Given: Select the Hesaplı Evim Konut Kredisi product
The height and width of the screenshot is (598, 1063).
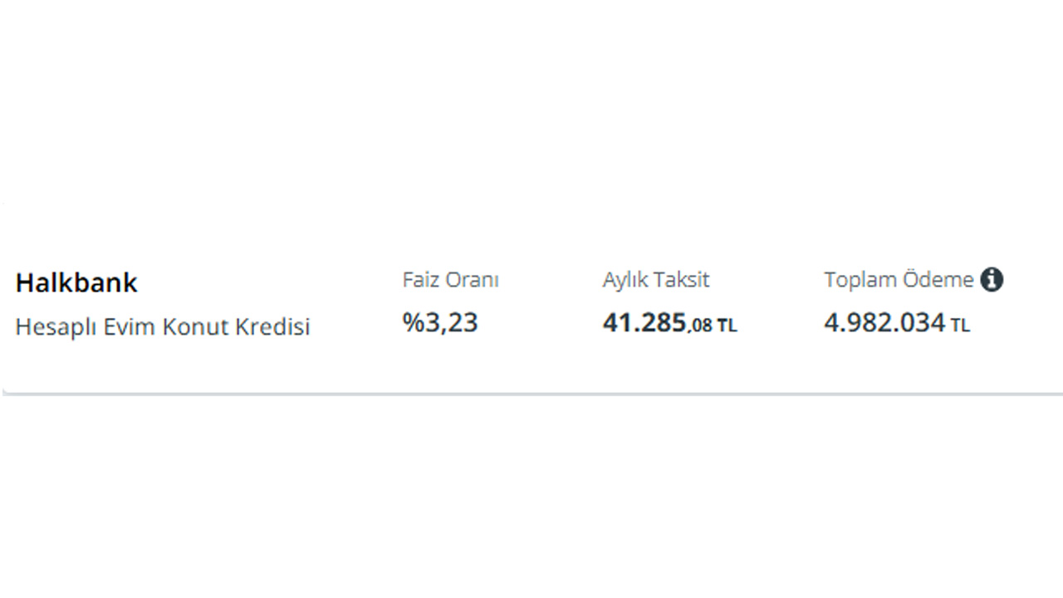Looking at the screenshot, I should (x=163, y=326).
